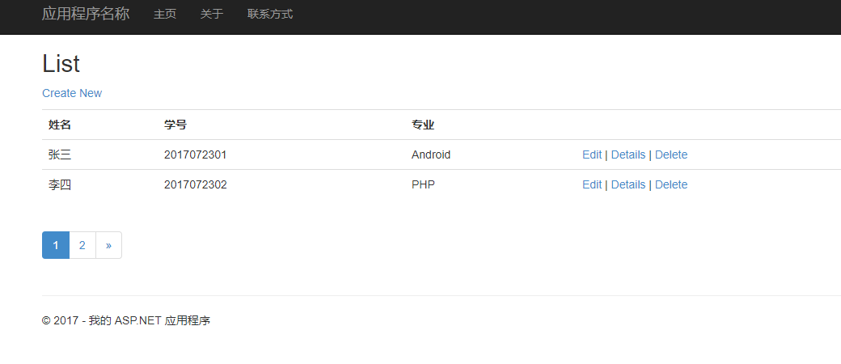841x364 pixels.
Task: Click the next page » arrow
Action: pos(108,245)
